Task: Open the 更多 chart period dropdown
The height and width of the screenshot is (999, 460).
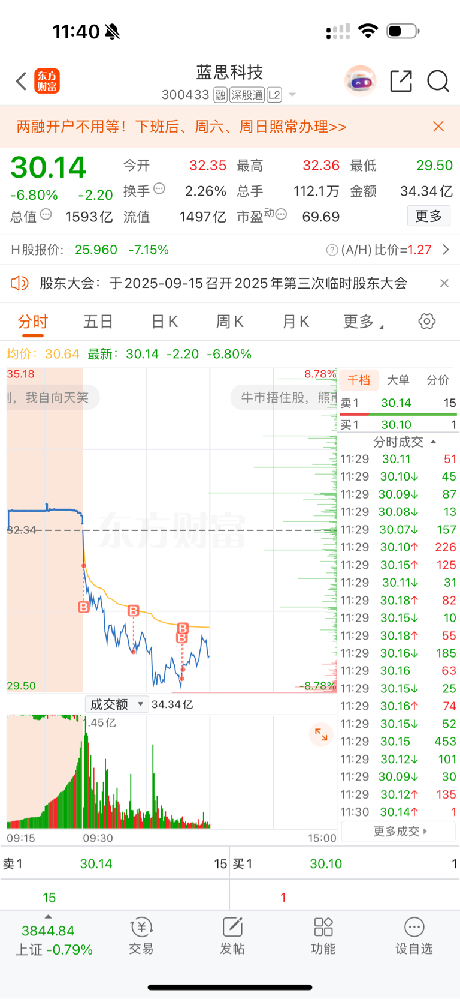Action: coord(363,322)
